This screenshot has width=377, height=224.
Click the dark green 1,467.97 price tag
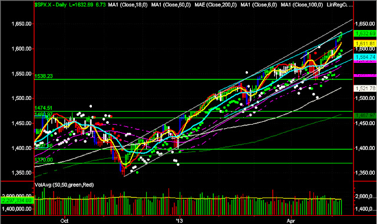(x=365, y=115)
